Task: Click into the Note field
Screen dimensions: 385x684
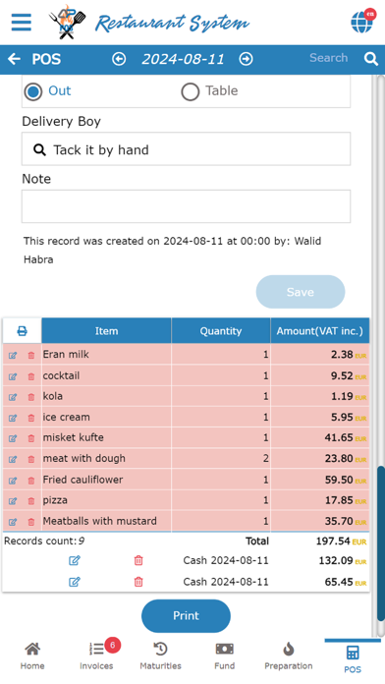Action: pos(187,206)
